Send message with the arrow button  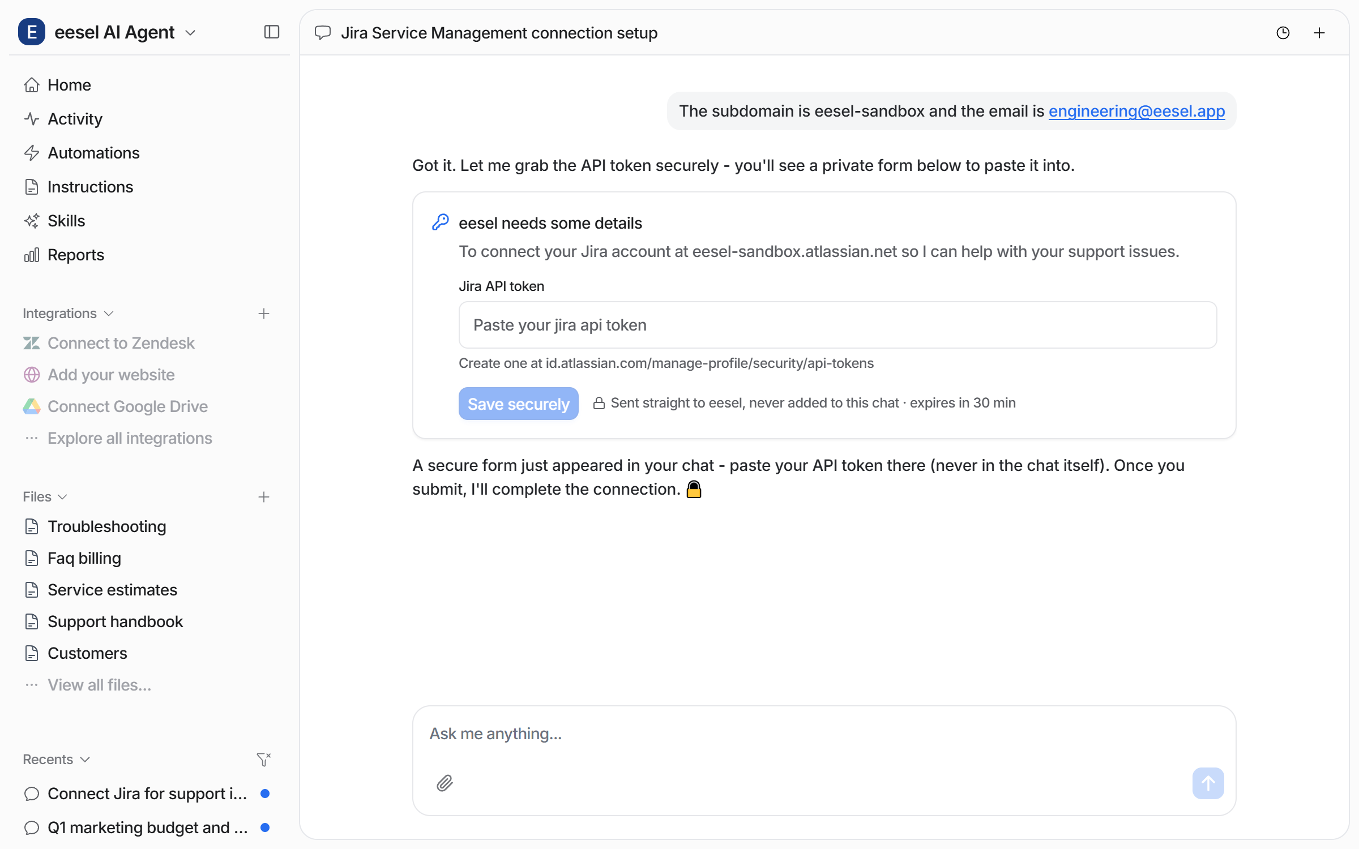tap(1208, 783)
